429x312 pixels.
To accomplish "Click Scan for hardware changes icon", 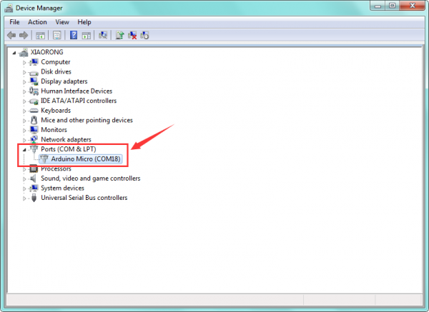I will click(104, 35).
